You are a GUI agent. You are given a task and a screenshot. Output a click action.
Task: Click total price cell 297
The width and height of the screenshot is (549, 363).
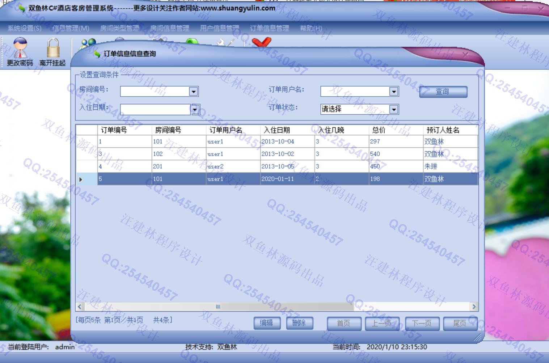(396, 142)
